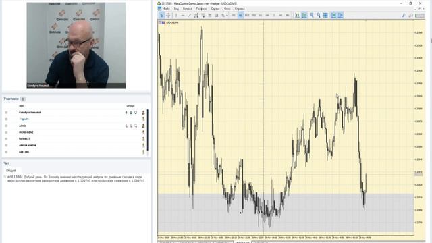Tick the square beside алитов алитов
The image size is (432, 243).
[6, 145]
